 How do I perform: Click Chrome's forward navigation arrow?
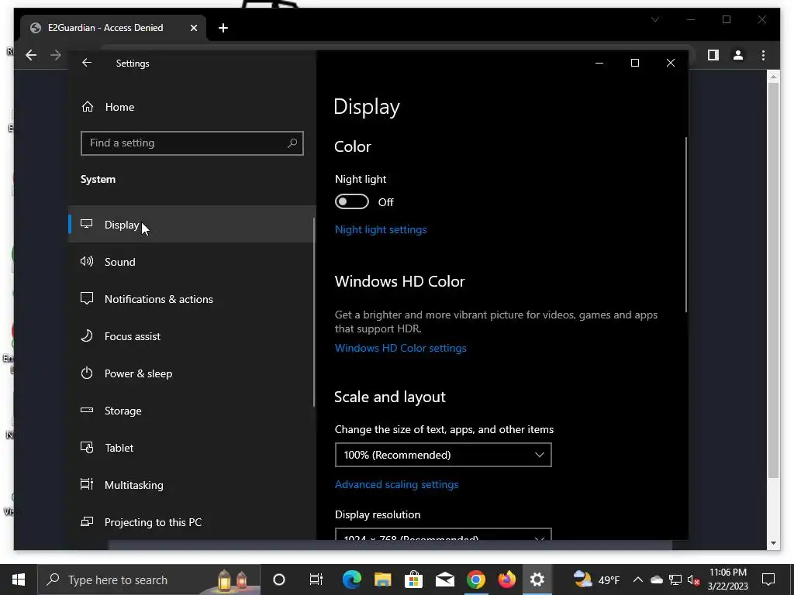pyautogui.click(x=56, y=55)
